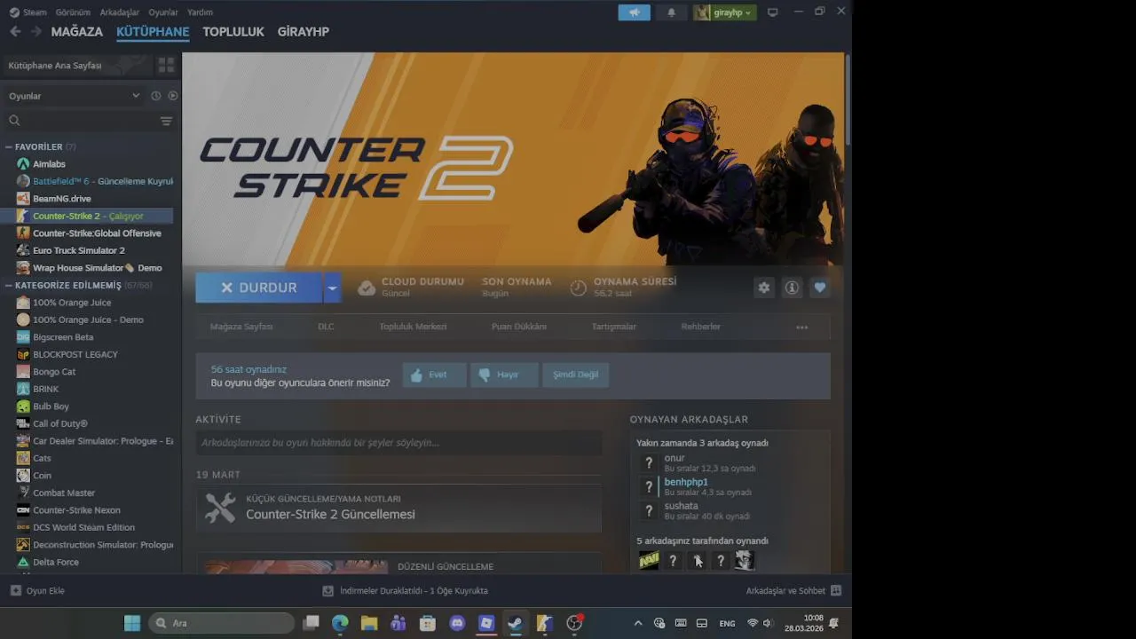The width and height of the screenshot is (1136, 639).
Task: Open the three-dot more links menu
Action: point(802,327)
